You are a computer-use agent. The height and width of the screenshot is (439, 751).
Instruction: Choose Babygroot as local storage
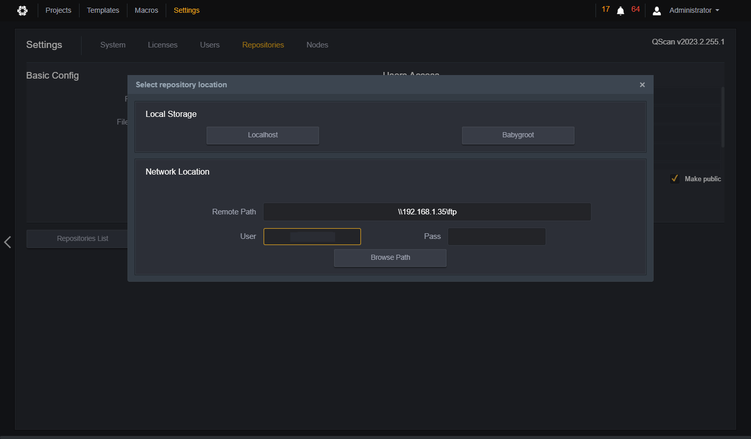click(x=518, y=135)
